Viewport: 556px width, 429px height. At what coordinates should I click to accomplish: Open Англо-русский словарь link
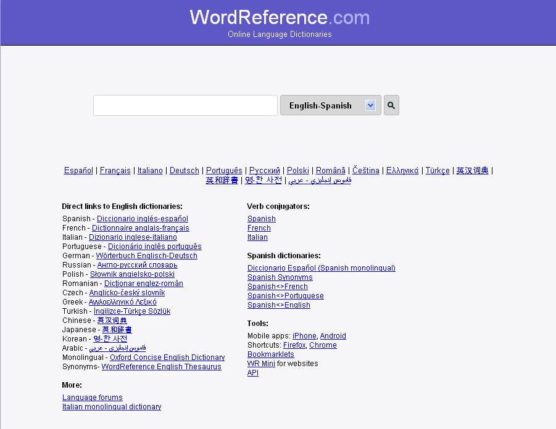tap(137, 264)
